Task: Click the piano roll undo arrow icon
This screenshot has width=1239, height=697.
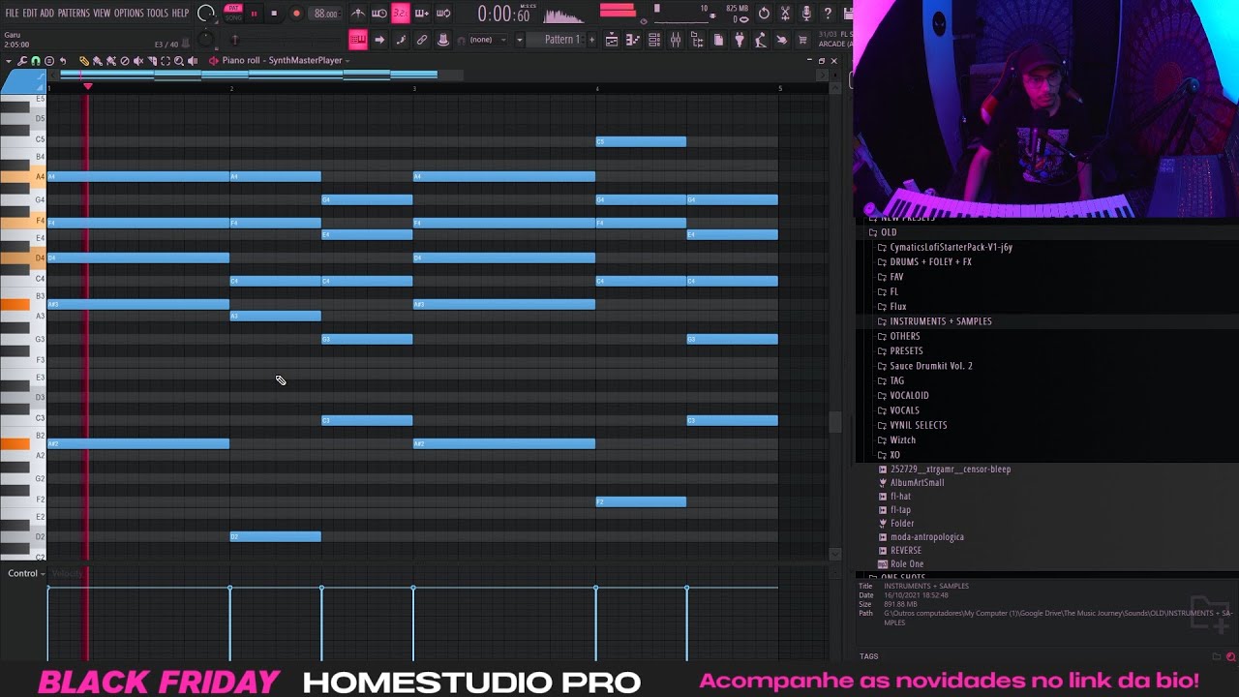Action: point(63,61)
